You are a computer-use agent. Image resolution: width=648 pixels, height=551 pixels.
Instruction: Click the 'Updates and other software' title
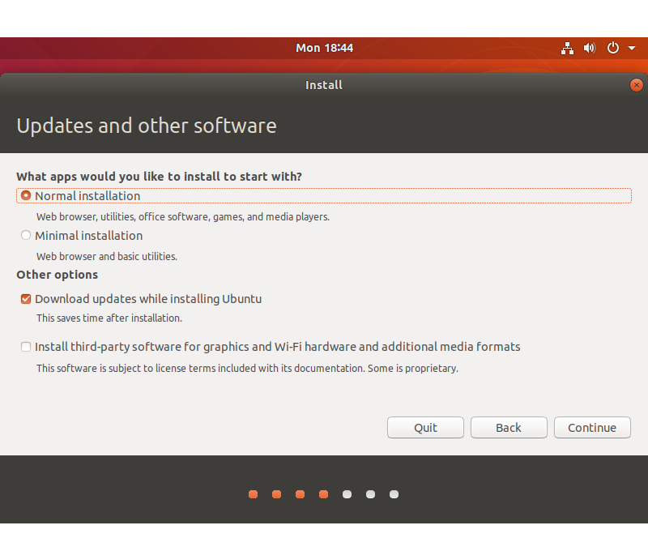coord(147,126)
